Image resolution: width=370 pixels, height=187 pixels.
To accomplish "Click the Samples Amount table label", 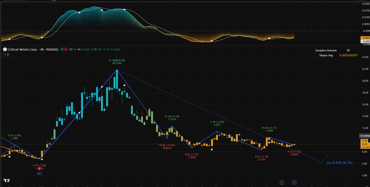I will 326,50.
